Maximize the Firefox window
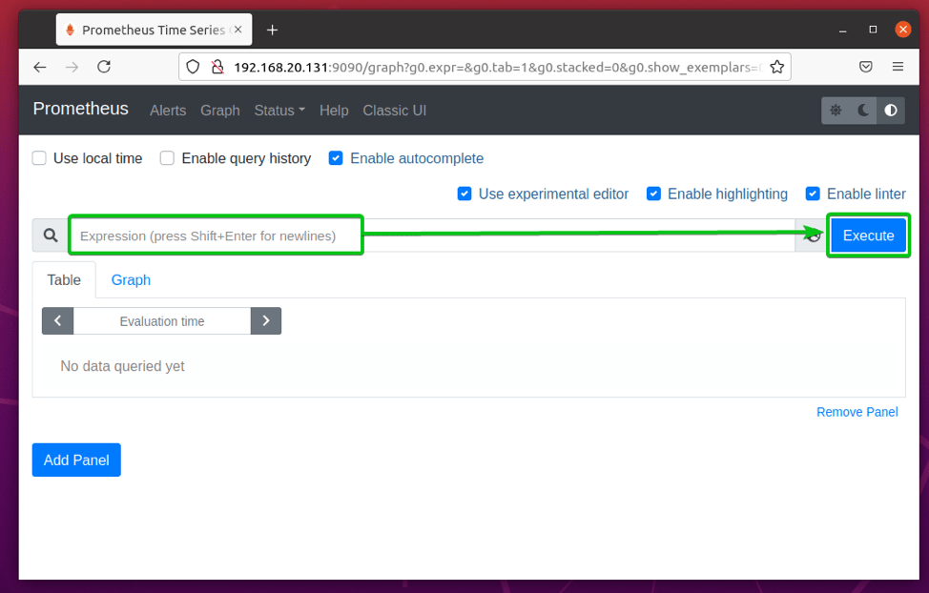The width and height of the screenshot is (929, 593). [873, 30]
